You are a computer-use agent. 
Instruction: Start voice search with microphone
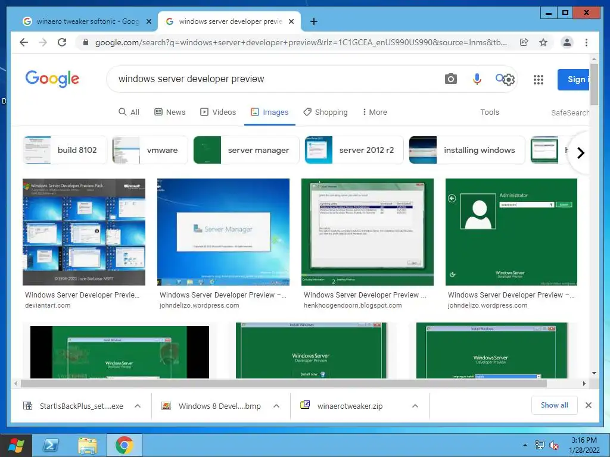477,79
